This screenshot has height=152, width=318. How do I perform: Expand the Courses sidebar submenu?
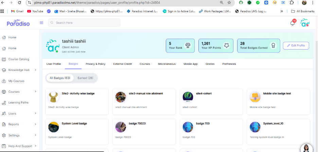tap(35, 92)
